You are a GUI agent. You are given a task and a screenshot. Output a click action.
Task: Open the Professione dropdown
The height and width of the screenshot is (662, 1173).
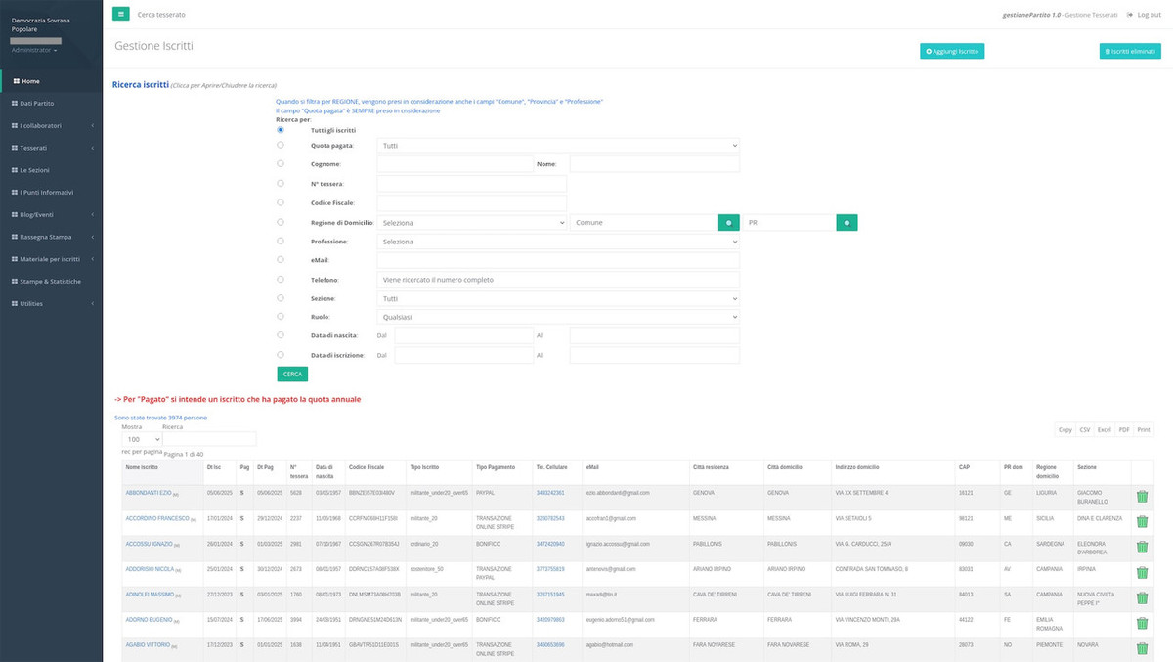(x=557, y=242)
